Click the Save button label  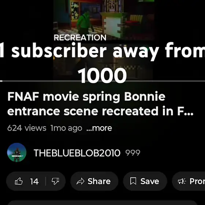tap(150, 181)
